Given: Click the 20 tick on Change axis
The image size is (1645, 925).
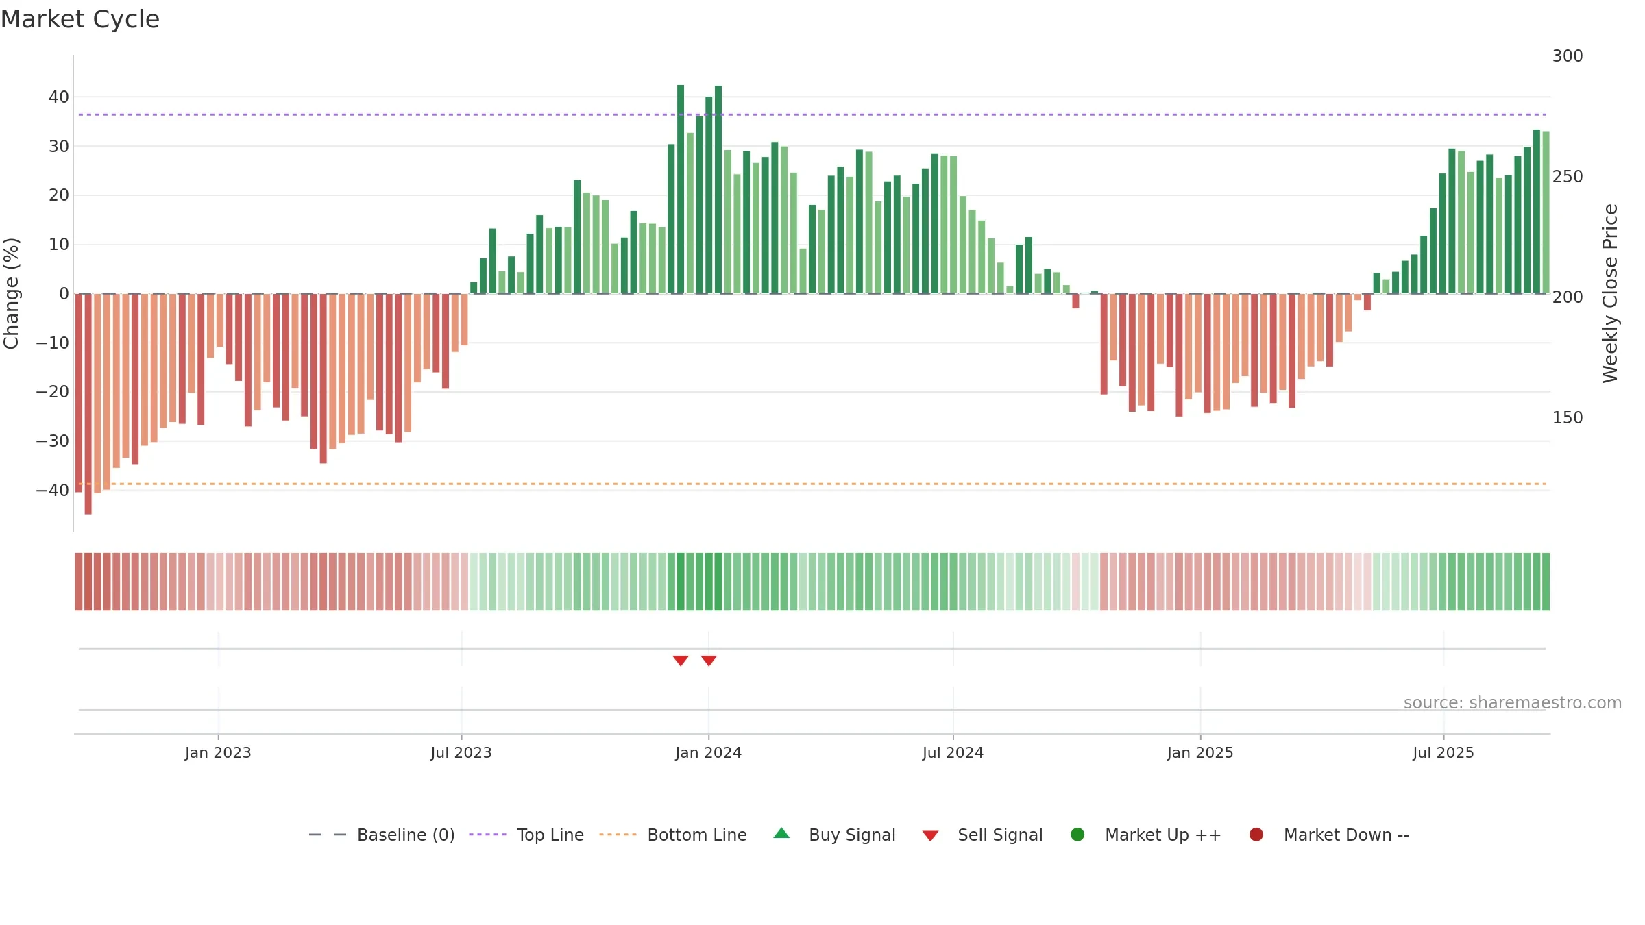Looking at the screenshot, I should coord(59,195).
